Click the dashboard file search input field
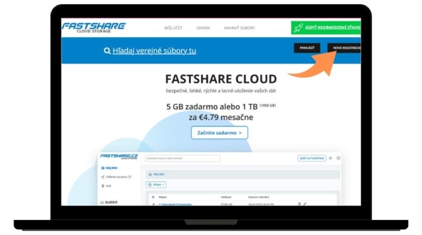 tap(183, 158)
